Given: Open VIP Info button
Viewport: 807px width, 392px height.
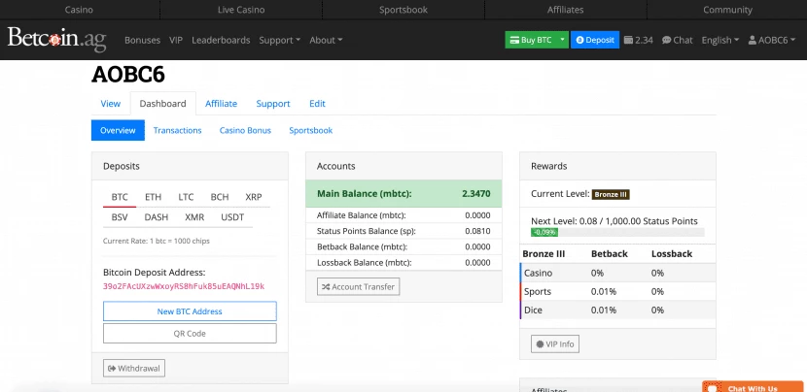Looking at the screenshot, I should click(x=555, y=343).
